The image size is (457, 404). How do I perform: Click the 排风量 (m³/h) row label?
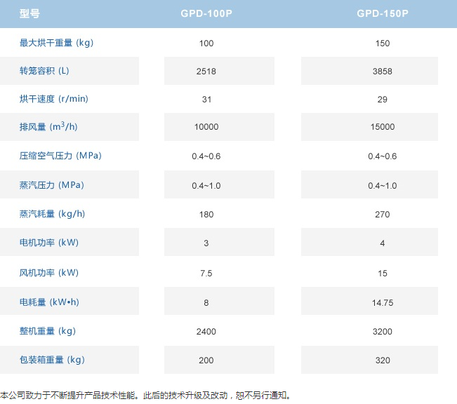(48, 127)
